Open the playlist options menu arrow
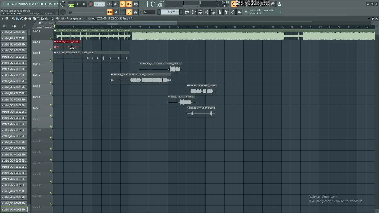 [x=3, y=19]
